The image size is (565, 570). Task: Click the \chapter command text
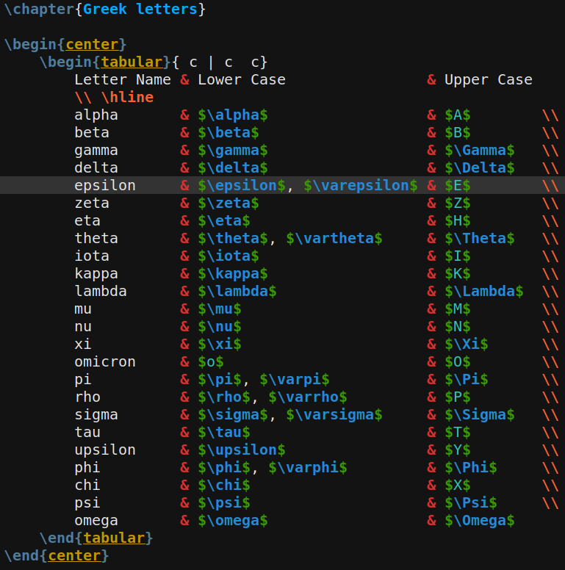[x=39, y=9]
